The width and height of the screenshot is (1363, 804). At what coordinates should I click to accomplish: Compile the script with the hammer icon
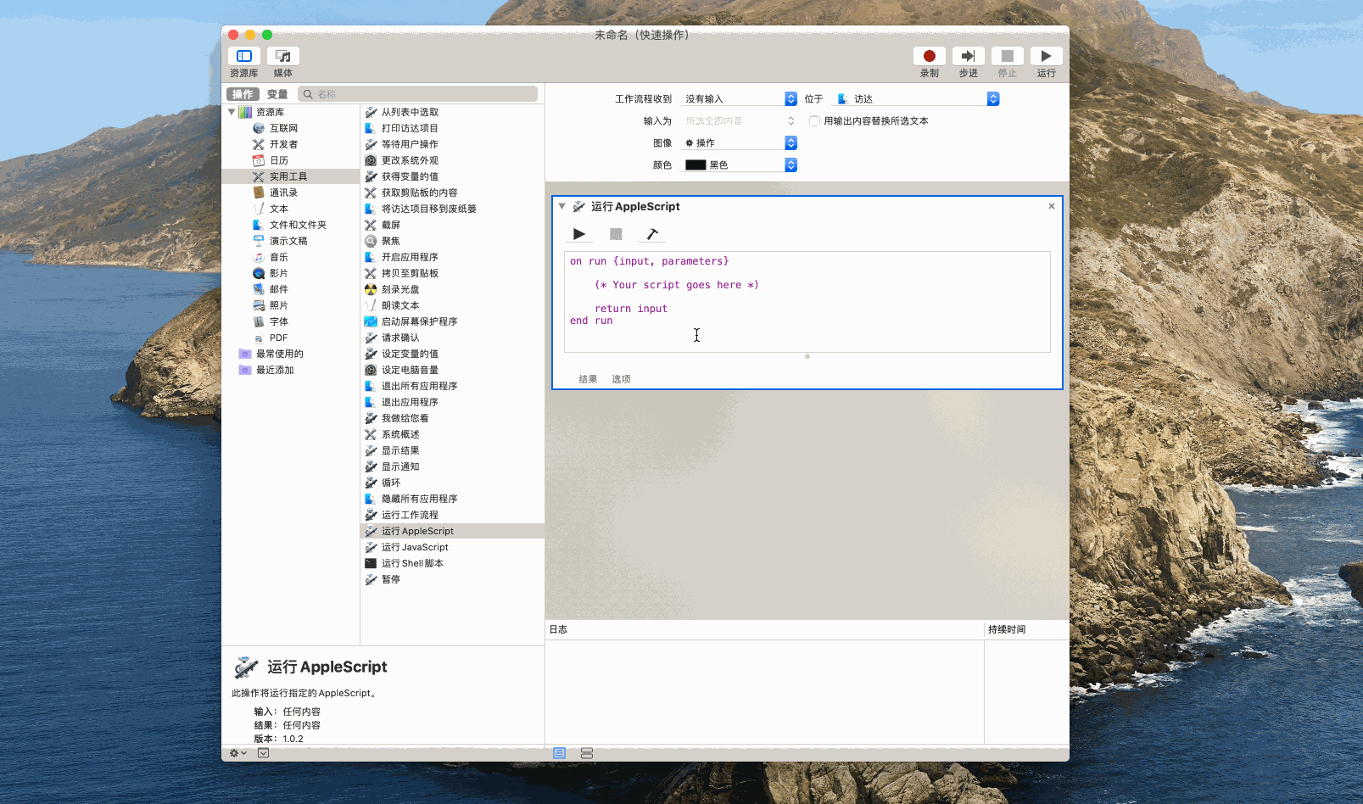[x=652, y=234]
